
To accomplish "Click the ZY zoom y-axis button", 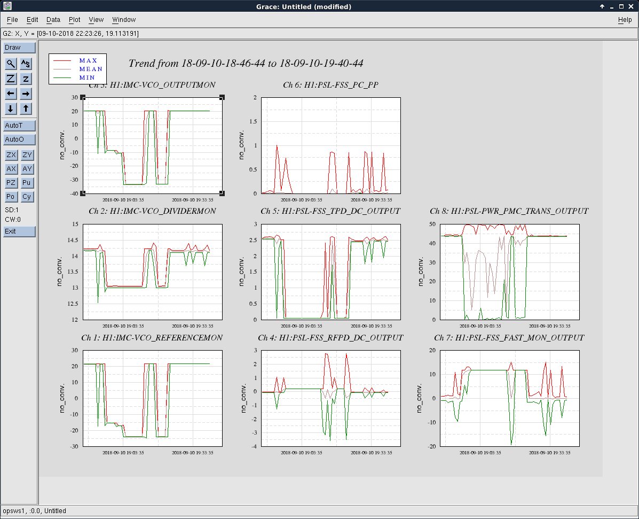I will [x=27, y=154].
